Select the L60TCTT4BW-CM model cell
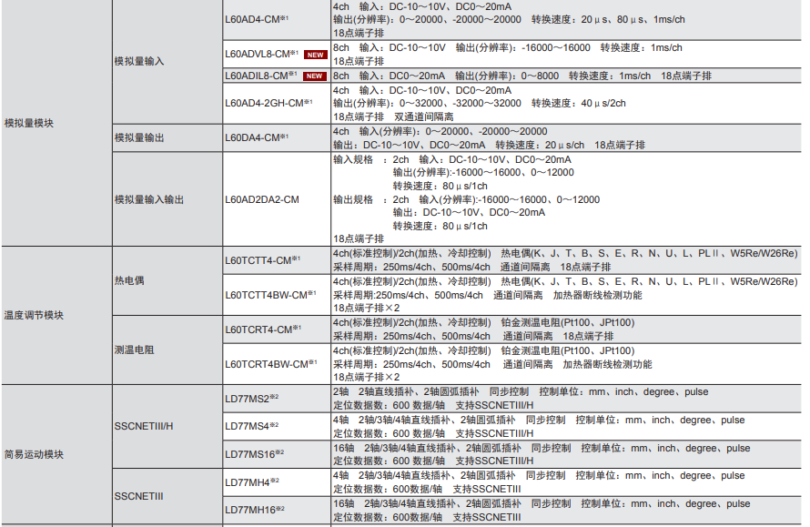Screen dimensions: 810x527 277,295
